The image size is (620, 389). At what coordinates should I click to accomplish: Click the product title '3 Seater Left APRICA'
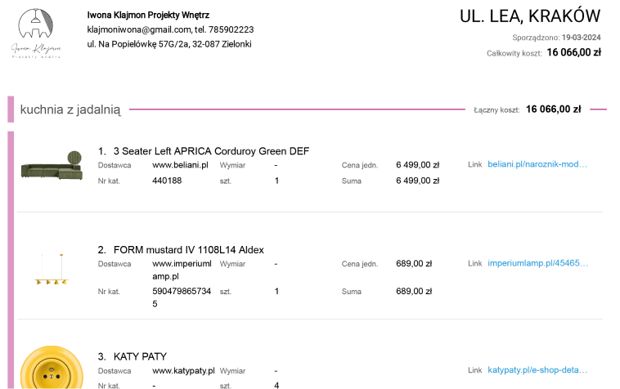[x=211, y=151]
